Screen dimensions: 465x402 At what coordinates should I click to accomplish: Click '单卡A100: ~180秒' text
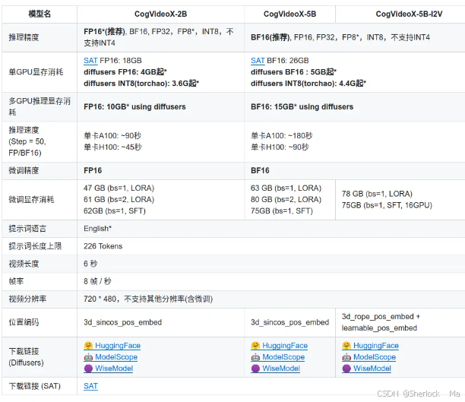(x=281, y=135)
